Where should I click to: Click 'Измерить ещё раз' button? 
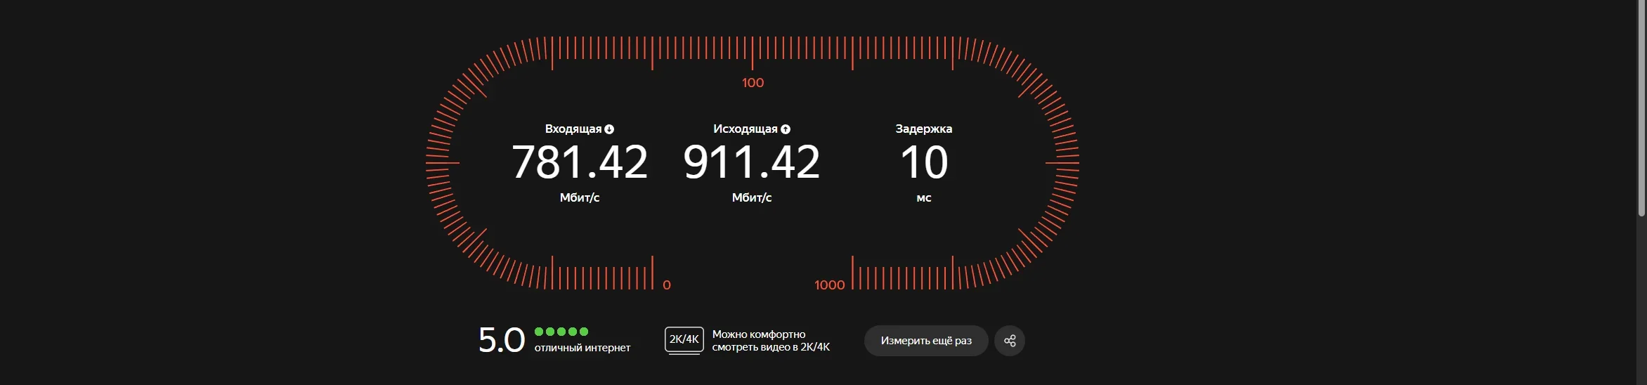[x=926, y=341]
